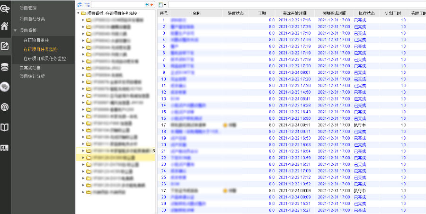This screenshot has width=426, height=214.
Task: Collapse the 项目看板_在研项目任务监控 root node
Action: [78, 13]
